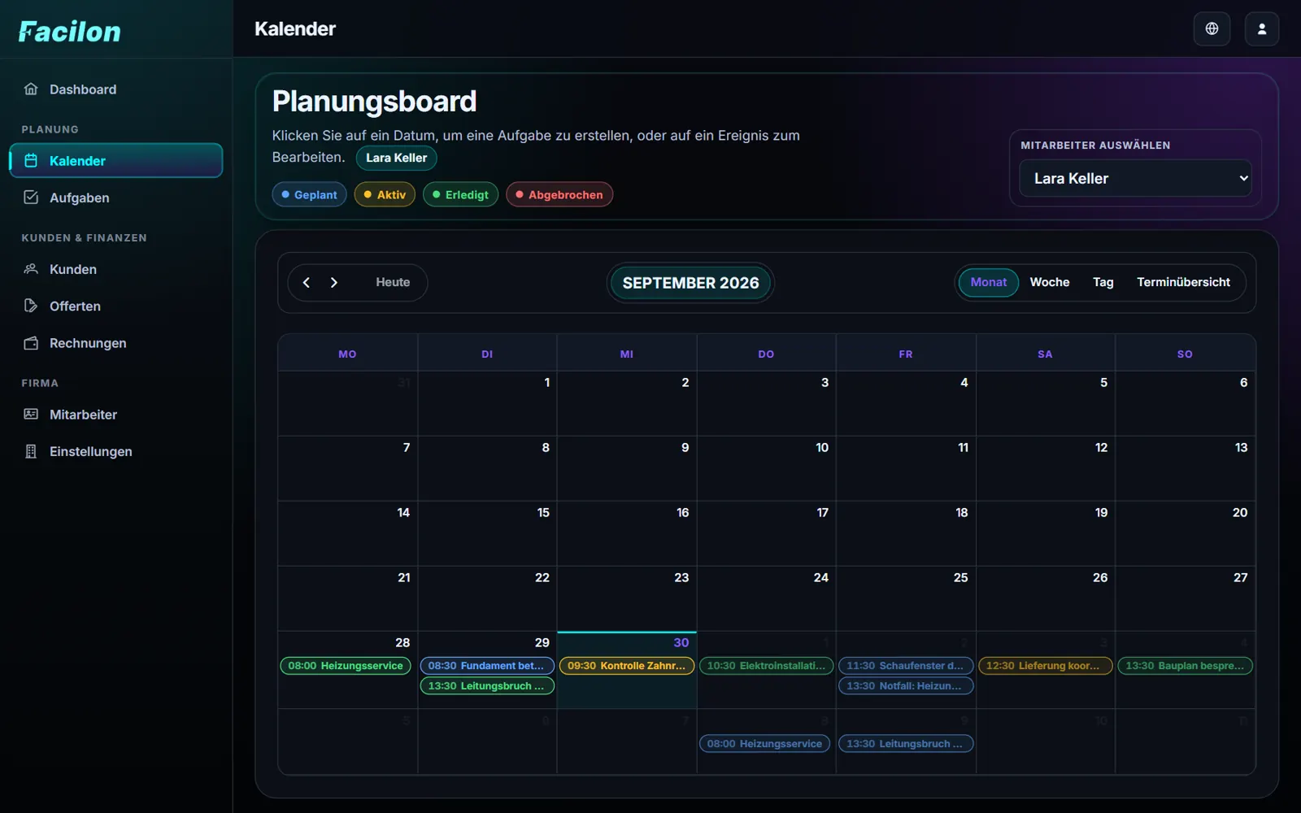Viewport: 1301px width, 813px height.
Task: Jump to today with Heute button
Action: pos(393,282)
